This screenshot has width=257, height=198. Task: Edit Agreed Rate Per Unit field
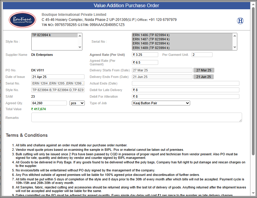pos(145,55)
